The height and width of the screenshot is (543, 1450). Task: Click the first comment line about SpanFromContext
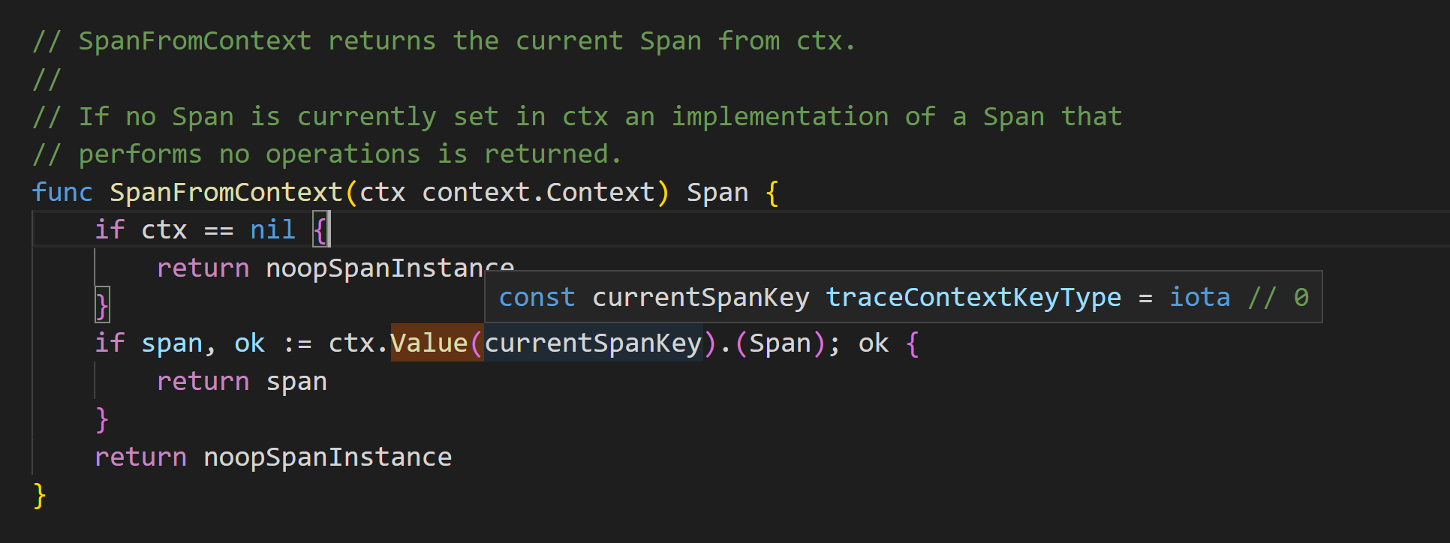tap(444, 41)
